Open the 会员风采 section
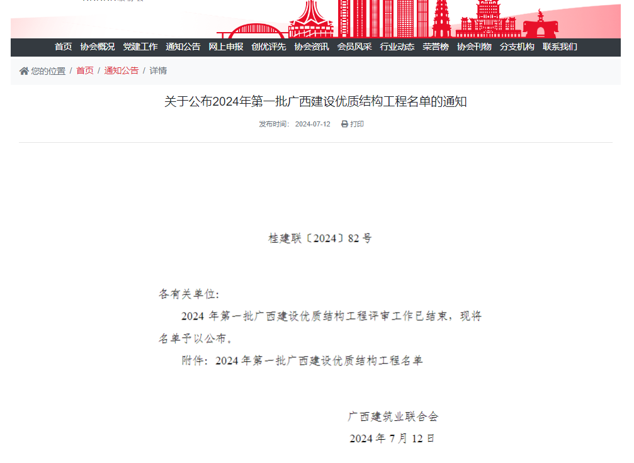 tap(354, 47)
